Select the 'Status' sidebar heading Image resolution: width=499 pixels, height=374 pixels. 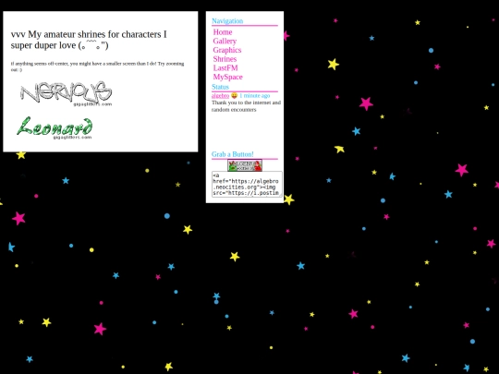click(220, 87)
